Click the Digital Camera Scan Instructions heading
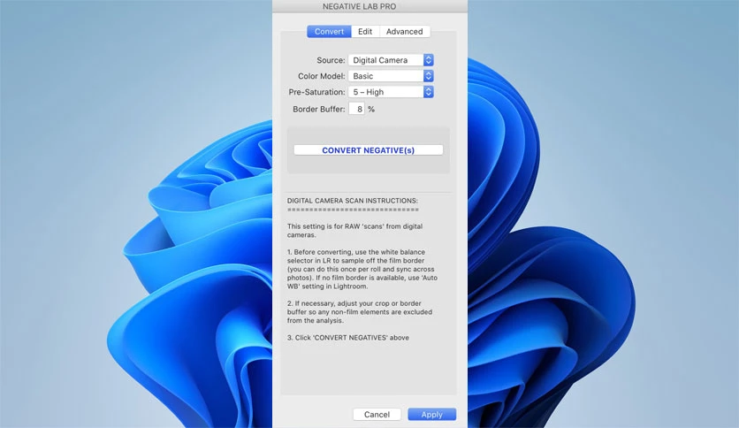 point(353,201)
